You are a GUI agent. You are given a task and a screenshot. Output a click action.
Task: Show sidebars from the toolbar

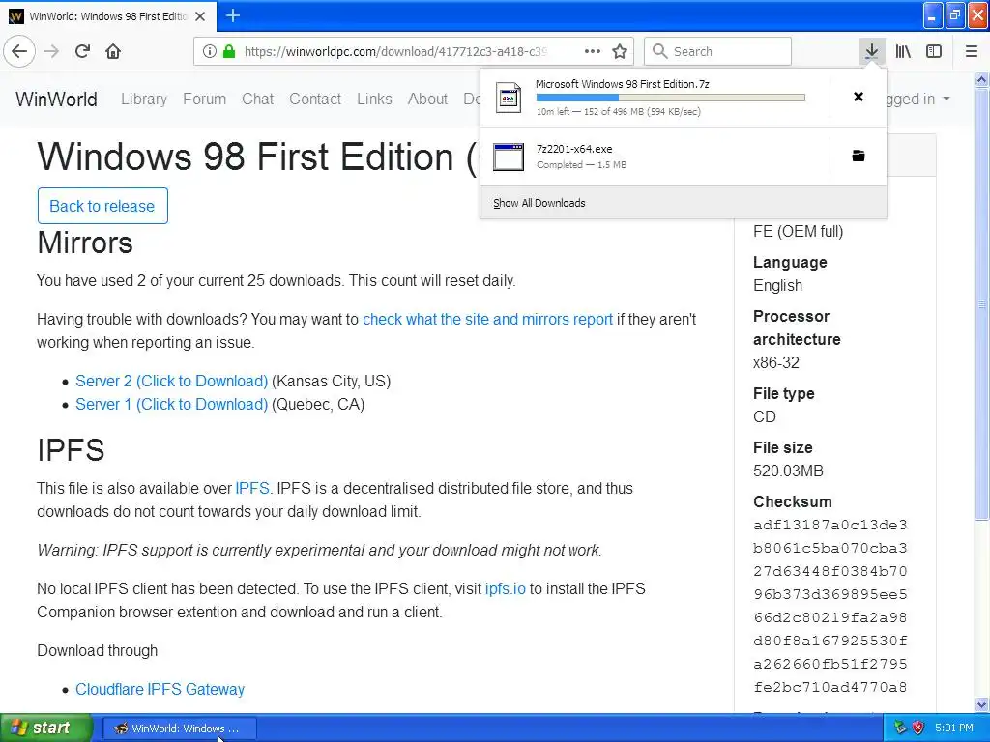point(934,51)
